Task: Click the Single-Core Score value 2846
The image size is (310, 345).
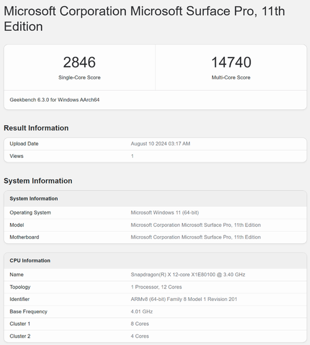Action: [79, 63]
